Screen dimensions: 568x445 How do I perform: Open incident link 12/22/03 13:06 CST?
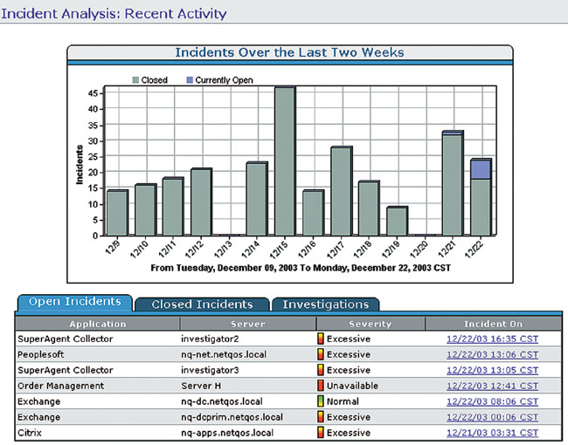click(492, 354)
